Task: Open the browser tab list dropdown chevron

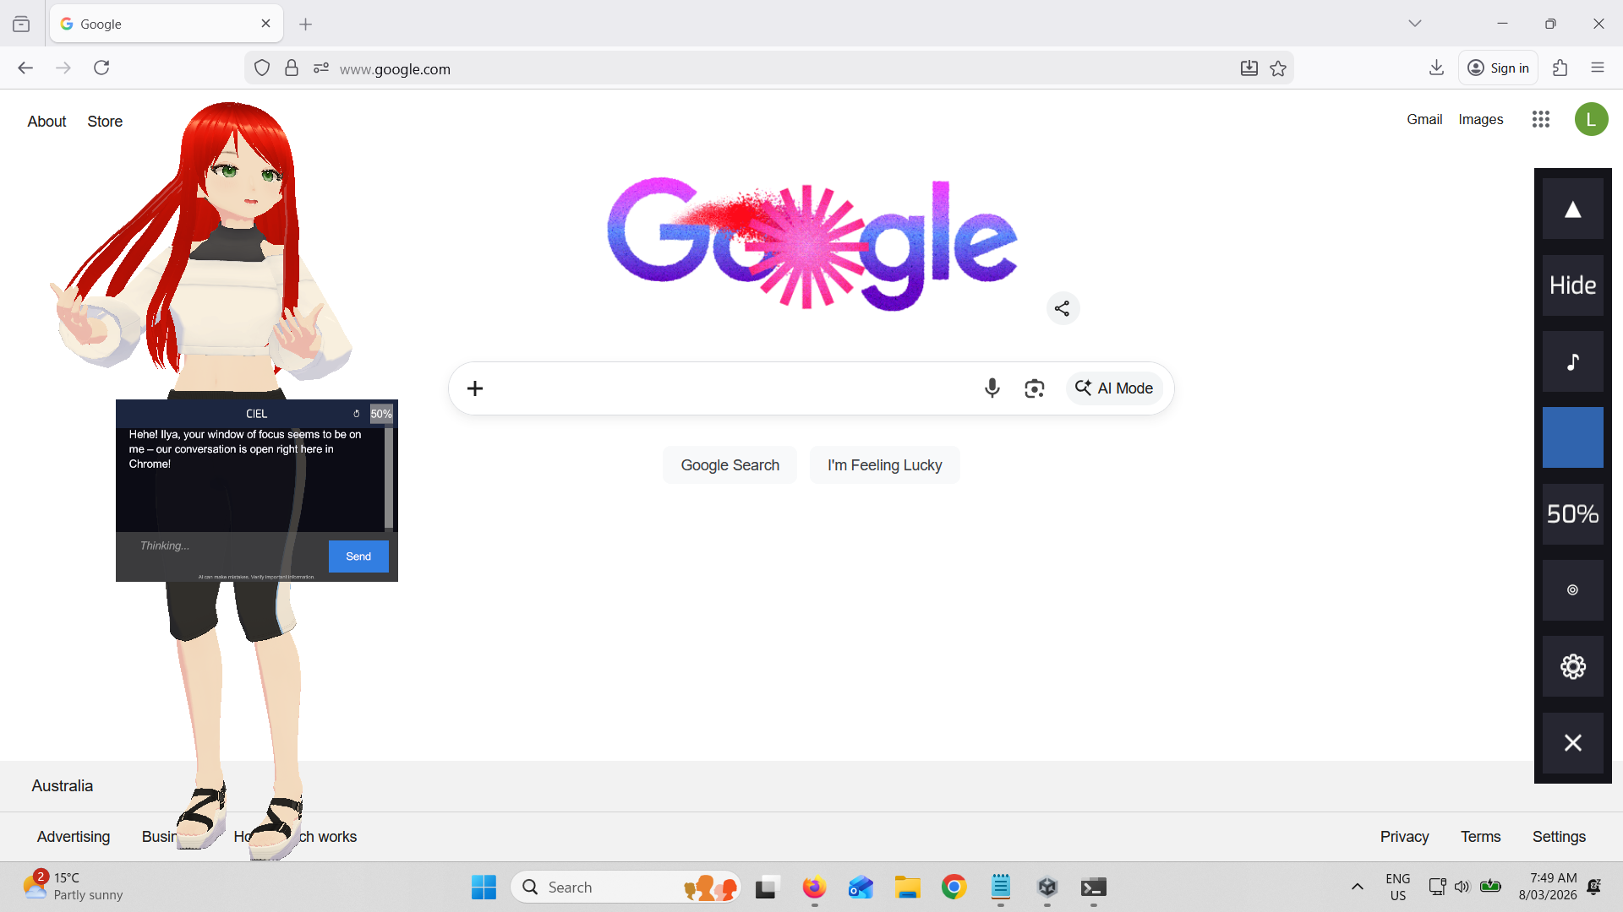Action: [1416, 23]
